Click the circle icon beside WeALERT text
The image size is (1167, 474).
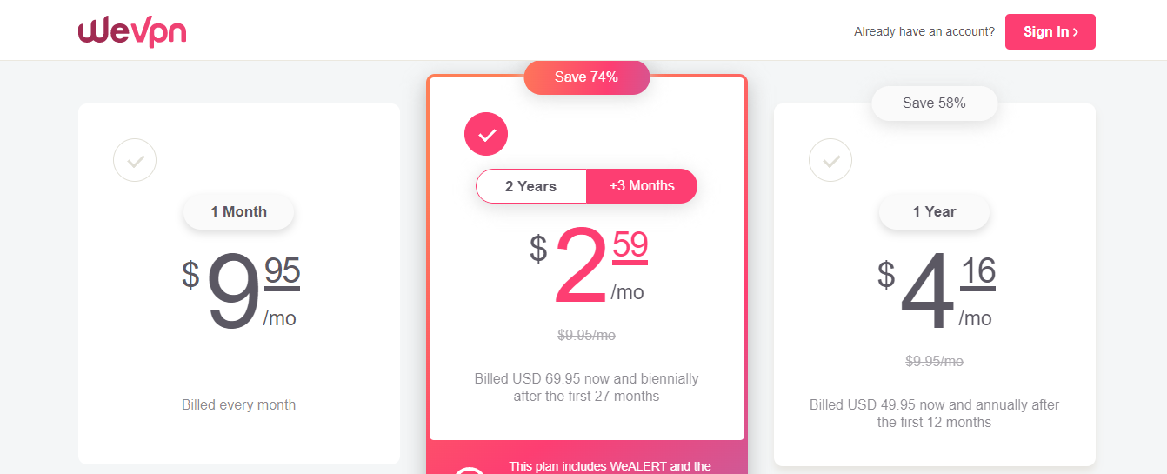(x=470, y=471)
